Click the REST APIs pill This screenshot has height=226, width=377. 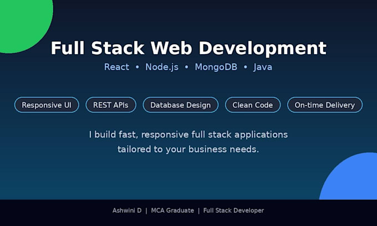coord(111,105)
